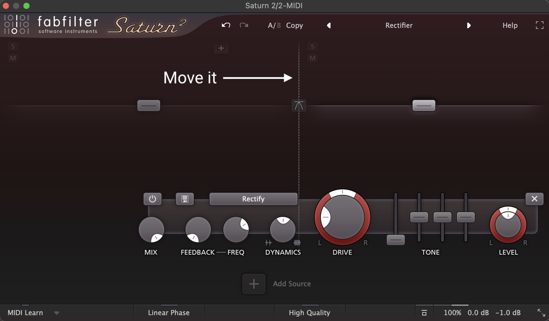The width and height of the screenshot is (549, 321).
Task: Open the Rectify distortion style menu
Action: coord(253,199)
